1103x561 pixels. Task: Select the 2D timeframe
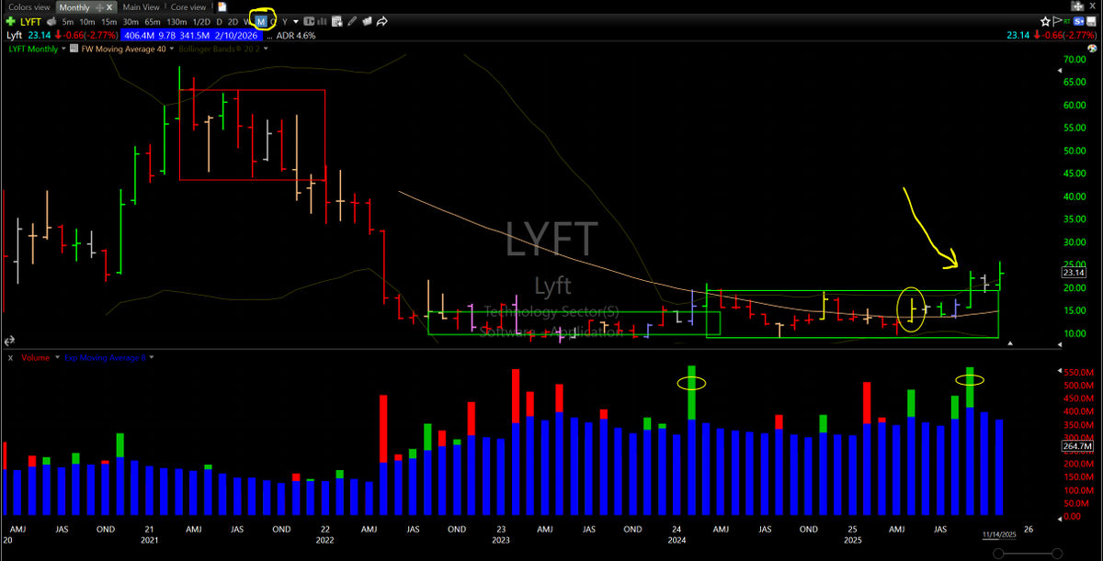[233, 22]
